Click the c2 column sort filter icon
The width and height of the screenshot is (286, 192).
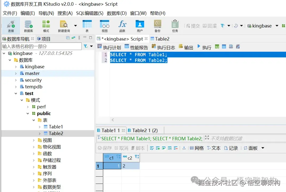137,157
